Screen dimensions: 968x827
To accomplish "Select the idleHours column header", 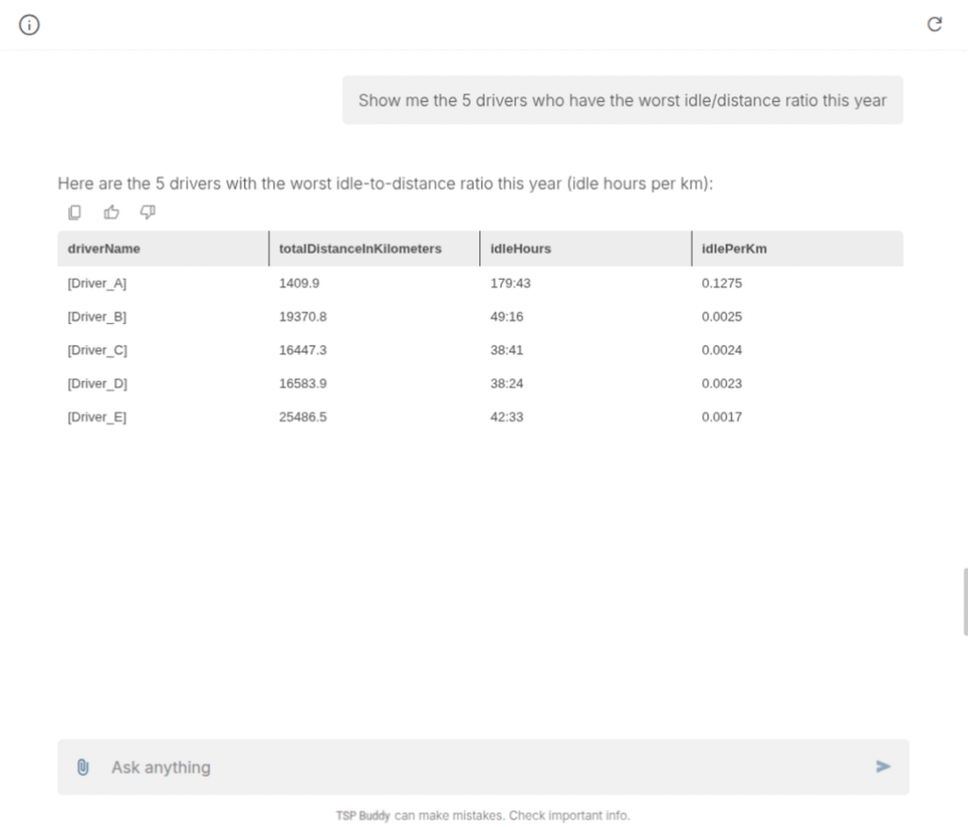I will 520,249.
